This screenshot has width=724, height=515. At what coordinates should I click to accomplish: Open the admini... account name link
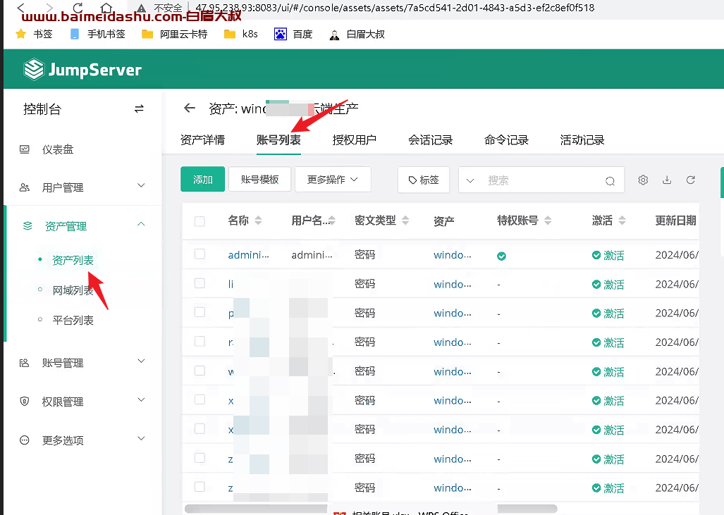248,255
